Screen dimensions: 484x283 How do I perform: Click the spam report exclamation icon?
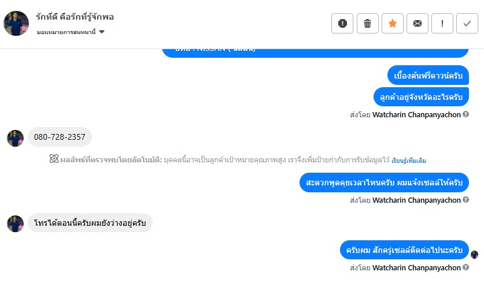click(x=342, y=23)
